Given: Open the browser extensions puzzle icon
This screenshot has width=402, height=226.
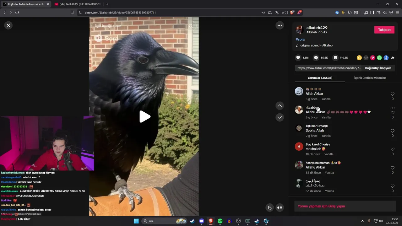Looking at the screenshot, I should (349, 13).
